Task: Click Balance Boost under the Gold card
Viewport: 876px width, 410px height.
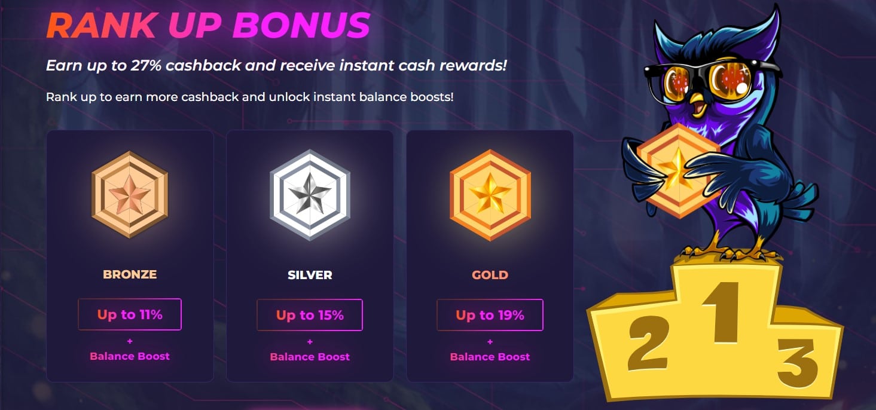Action: (490, 357)
